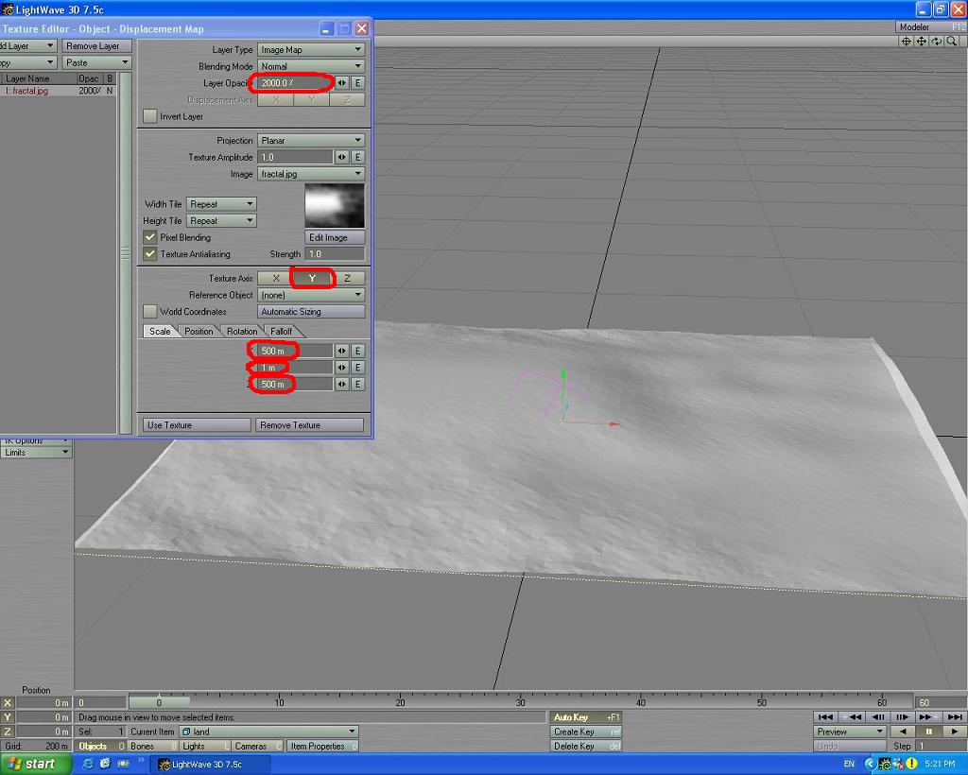Open the Blending Mode dropdown
This screenshot has height=775, width=968.
click(x=311, y=66)
